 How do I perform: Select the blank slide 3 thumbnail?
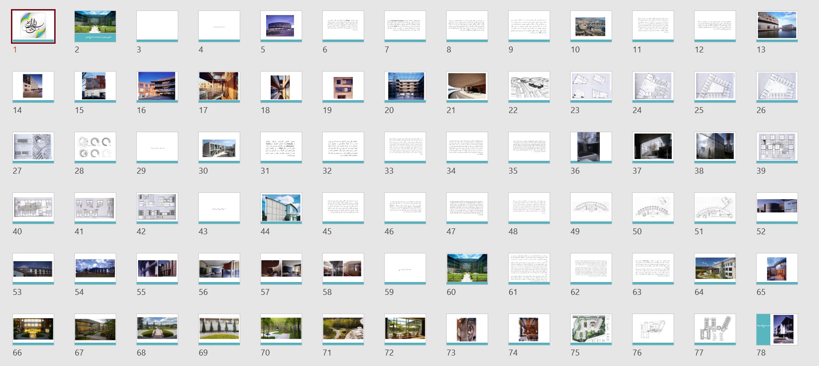tap(157, 26)
